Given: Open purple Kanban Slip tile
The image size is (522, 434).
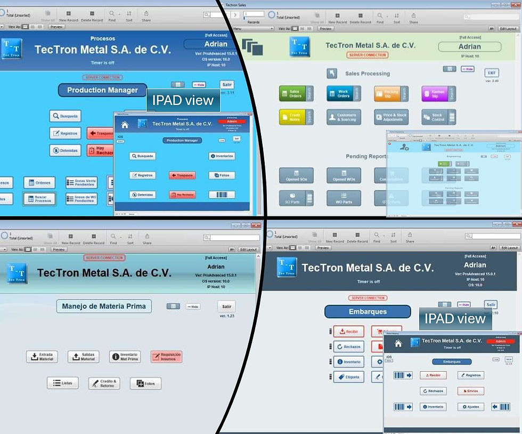Looking at the screenshot, I should [x=435, y=94].
